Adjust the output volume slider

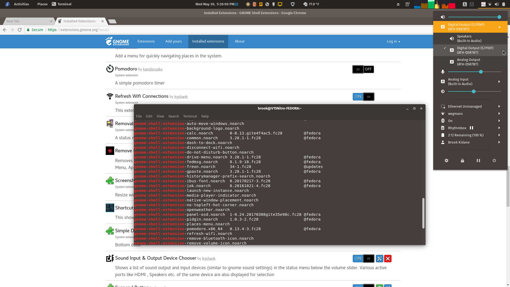point(474,17)
